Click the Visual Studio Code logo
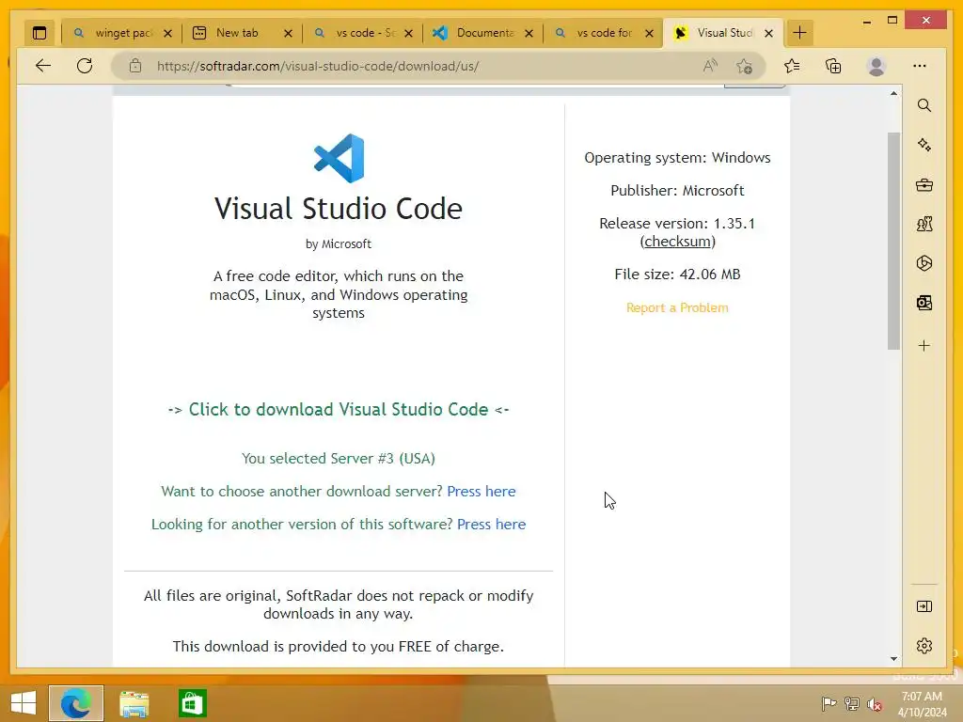This screenshot has width=963, height=722. pyautogui.click(x=339, y=158)
